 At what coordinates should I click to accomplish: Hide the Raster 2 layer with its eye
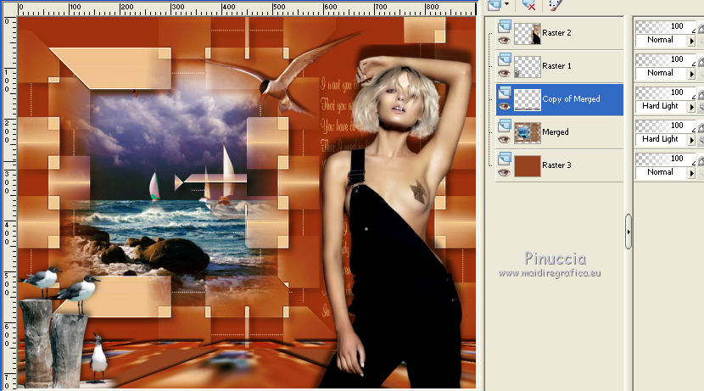click(504, 41)
